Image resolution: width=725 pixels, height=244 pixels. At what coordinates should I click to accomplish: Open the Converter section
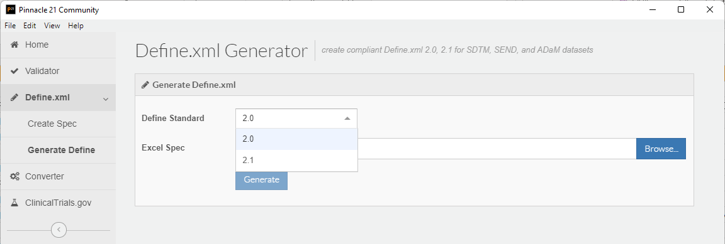pos(58,176)
